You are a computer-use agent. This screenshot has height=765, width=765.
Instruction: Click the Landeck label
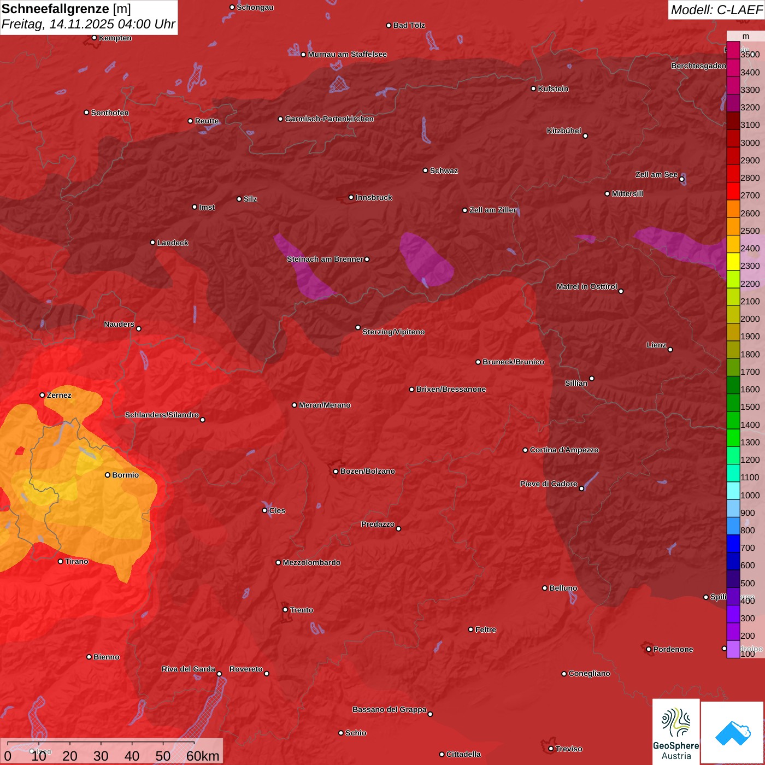pyautogui.click(x=173, y=243)
